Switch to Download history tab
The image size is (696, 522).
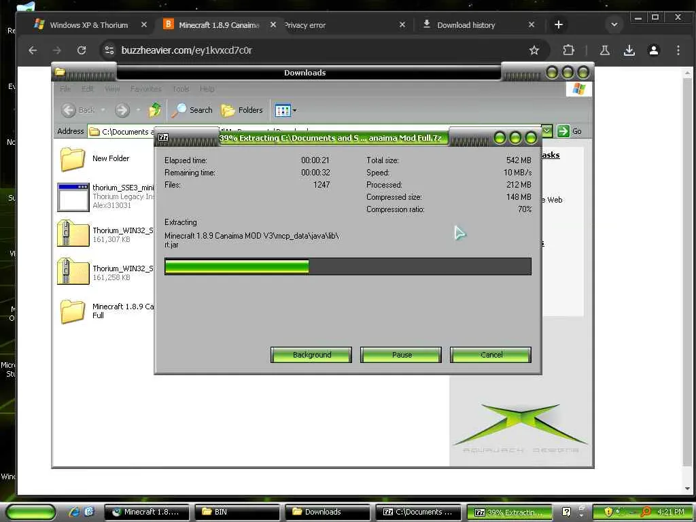click(466, 25)
